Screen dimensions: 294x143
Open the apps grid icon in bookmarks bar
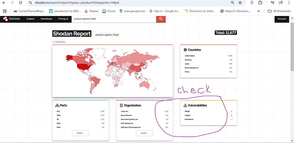[x=5, y=11]
